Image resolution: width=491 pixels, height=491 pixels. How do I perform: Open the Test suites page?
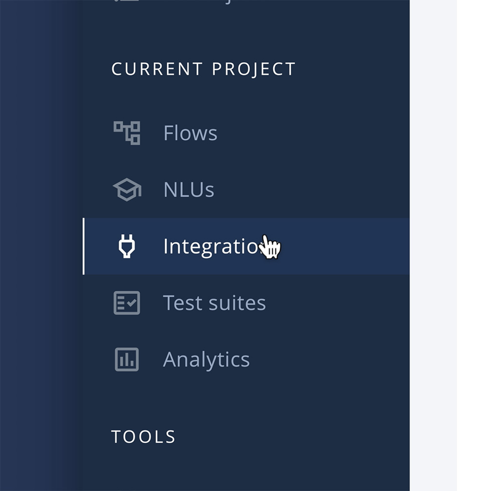(x=214, y=302)
